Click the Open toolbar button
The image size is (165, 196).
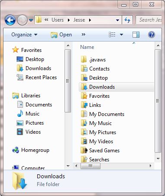[61, 35]
